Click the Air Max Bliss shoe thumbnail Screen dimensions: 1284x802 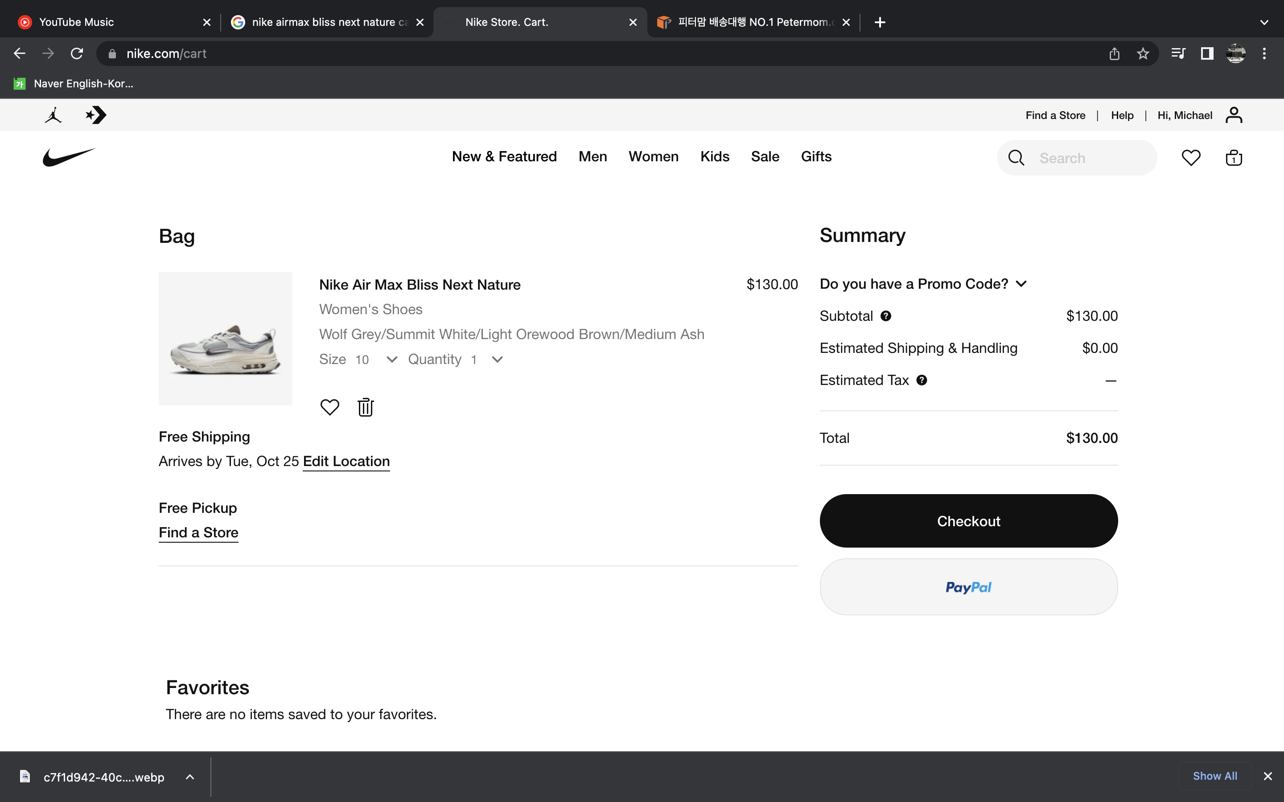pos(226,339)
